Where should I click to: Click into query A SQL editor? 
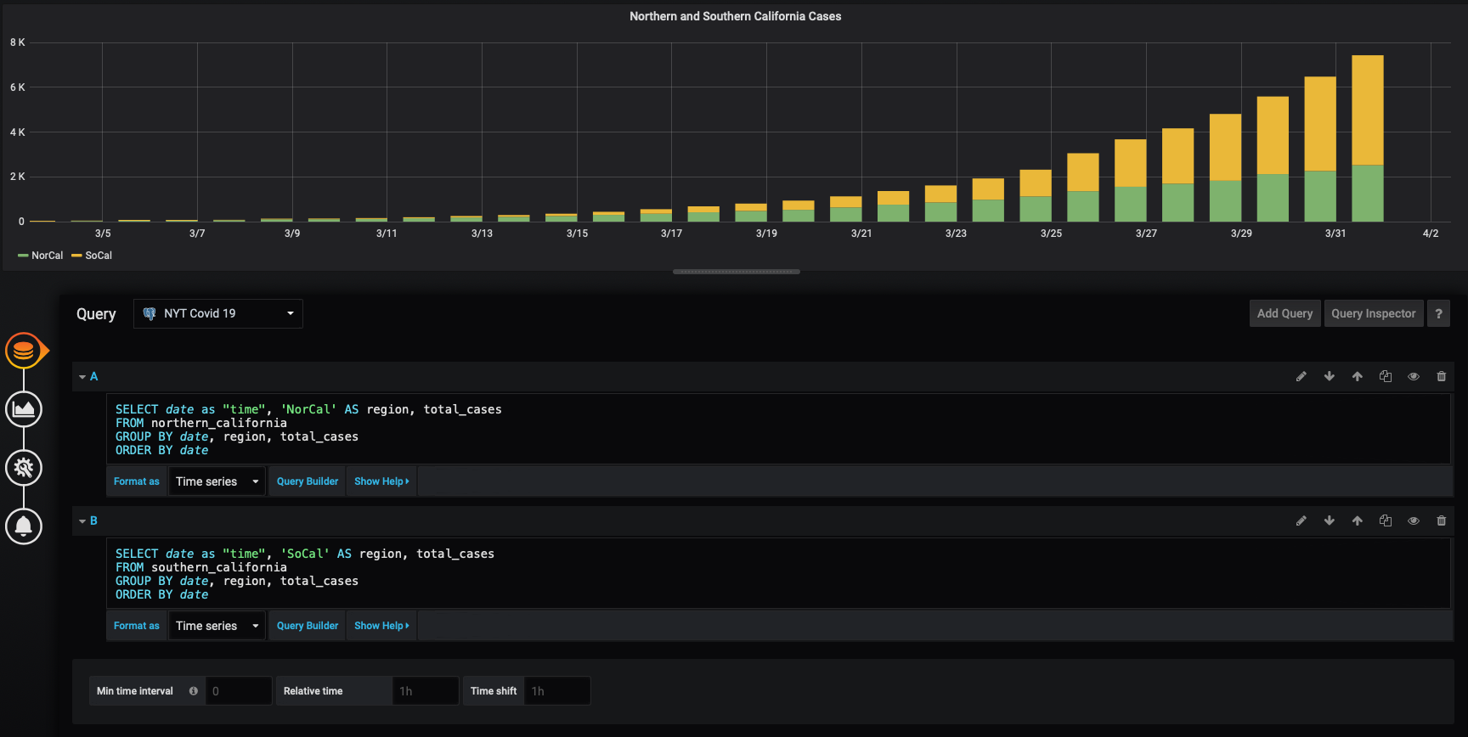click(x=777, y=430)
